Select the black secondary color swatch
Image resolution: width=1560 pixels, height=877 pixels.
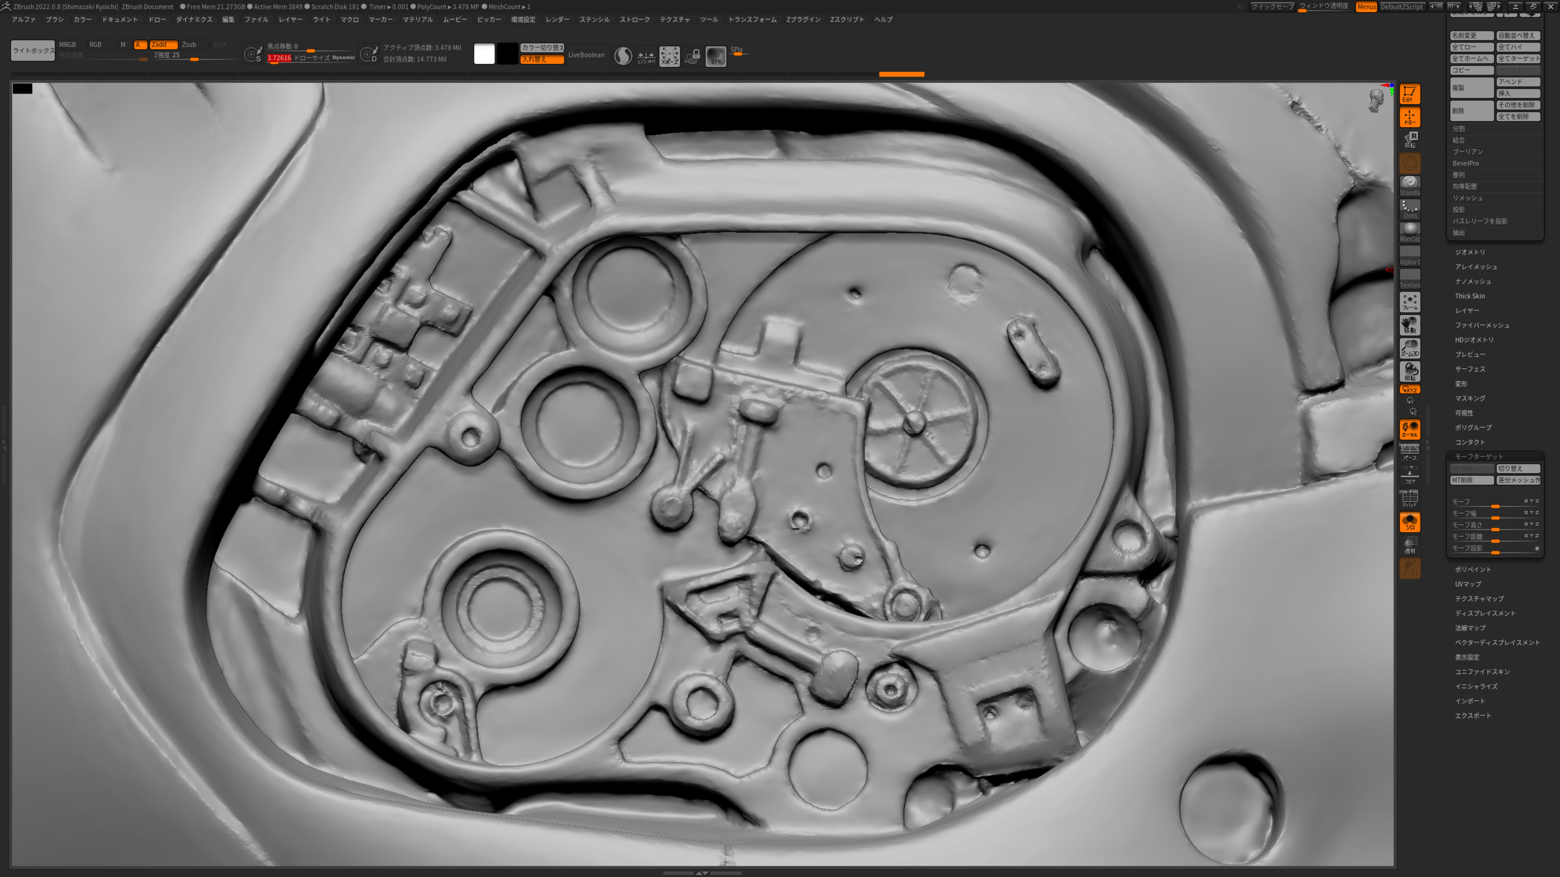(x=507, y=54)
